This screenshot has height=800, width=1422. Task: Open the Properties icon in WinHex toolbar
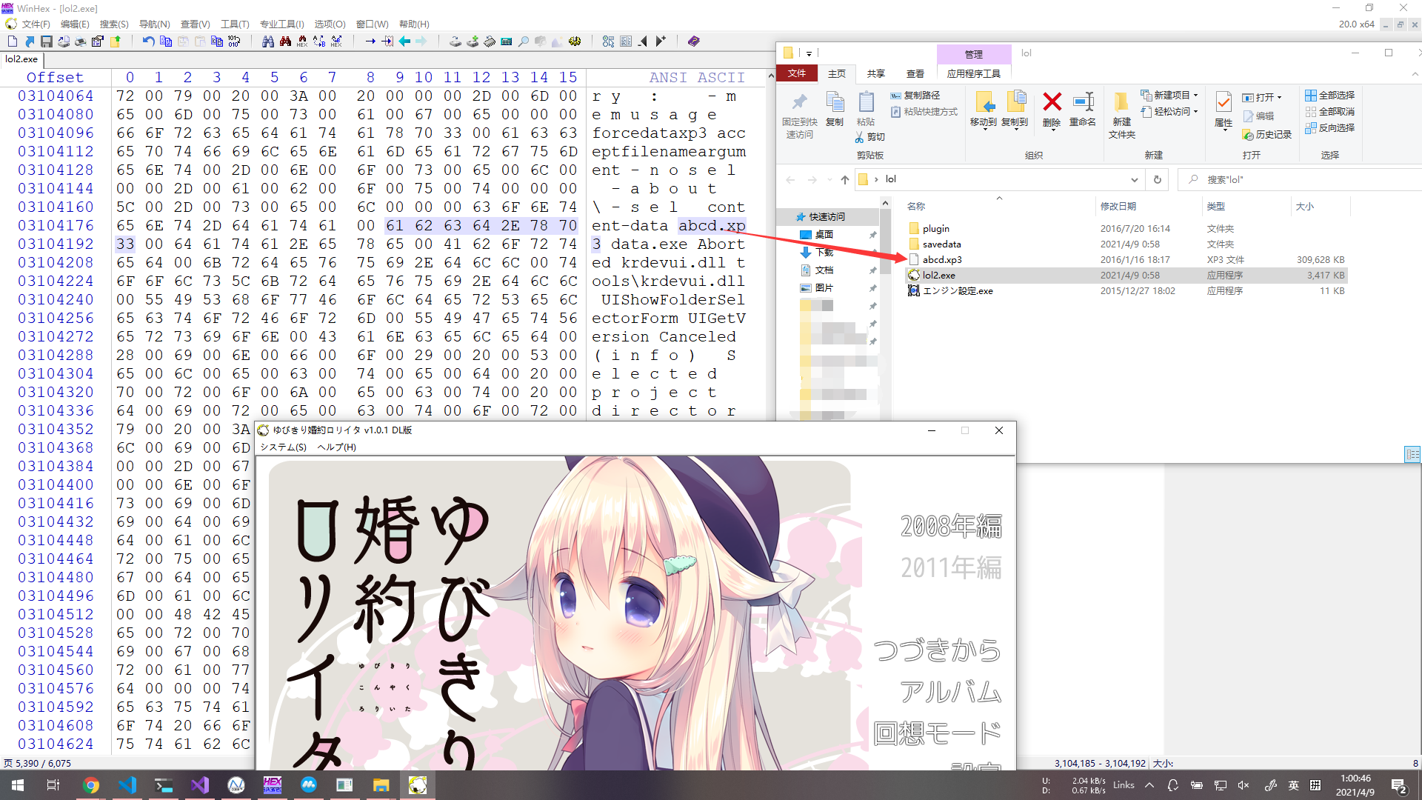[97, 41]
